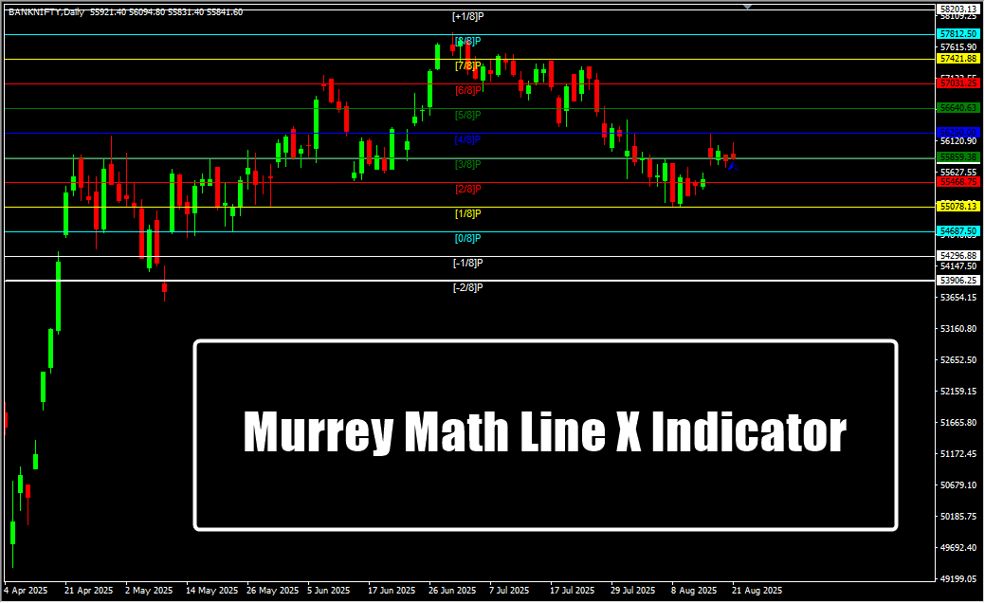Screen dimensions: 985x603
Task: Click the [8/8]P level label
Action: click(468, 41)
